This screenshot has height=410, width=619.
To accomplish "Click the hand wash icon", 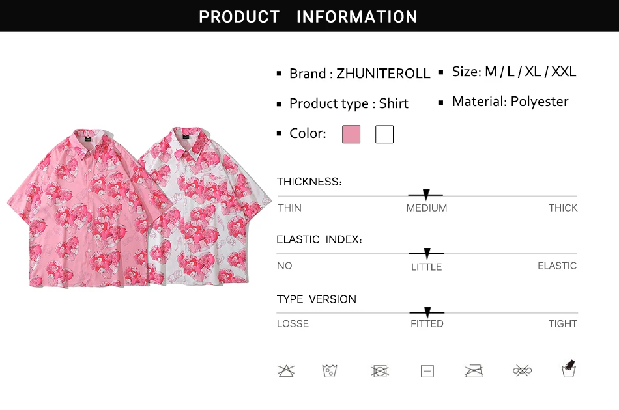I will pos(569,369).
